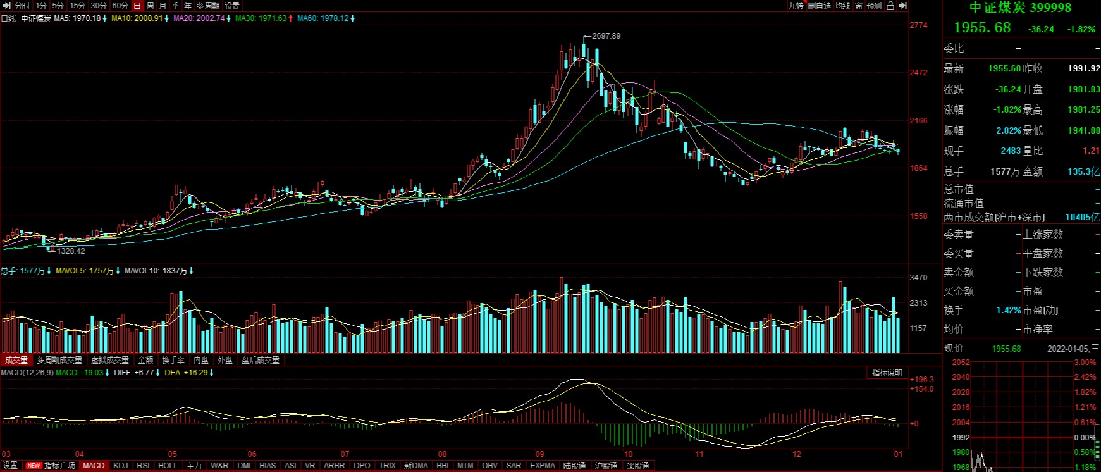The height and width of the screenshot is (472, 1101).
Task: Select the TRIX indicator tab
Action: pyautogui.click(x=387, y=466)
